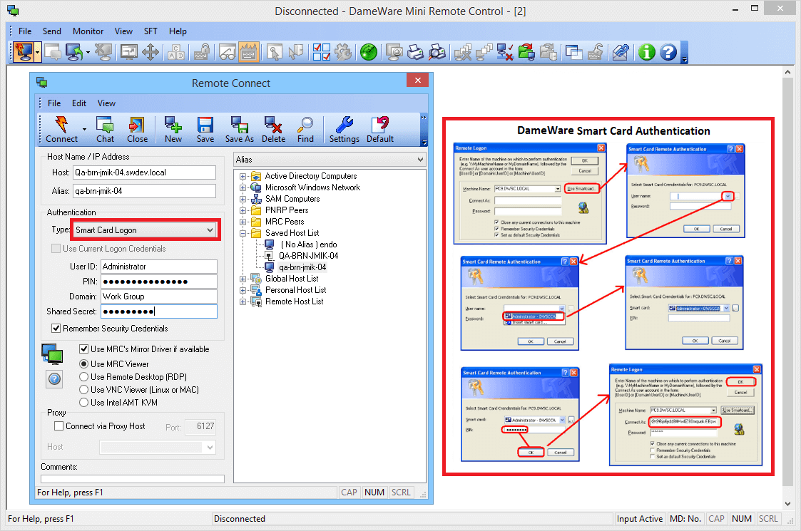Click Connect in Remote Connect toolbar
This screenshot has height=531, width=801.
click(x=61, y=130)
